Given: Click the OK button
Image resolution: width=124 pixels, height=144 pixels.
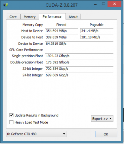Looking at the screenshot, I should [106, 134].
